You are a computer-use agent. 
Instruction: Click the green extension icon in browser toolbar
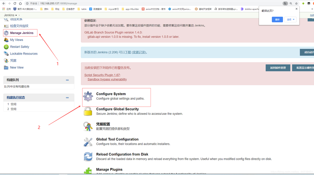click(303, 3)
